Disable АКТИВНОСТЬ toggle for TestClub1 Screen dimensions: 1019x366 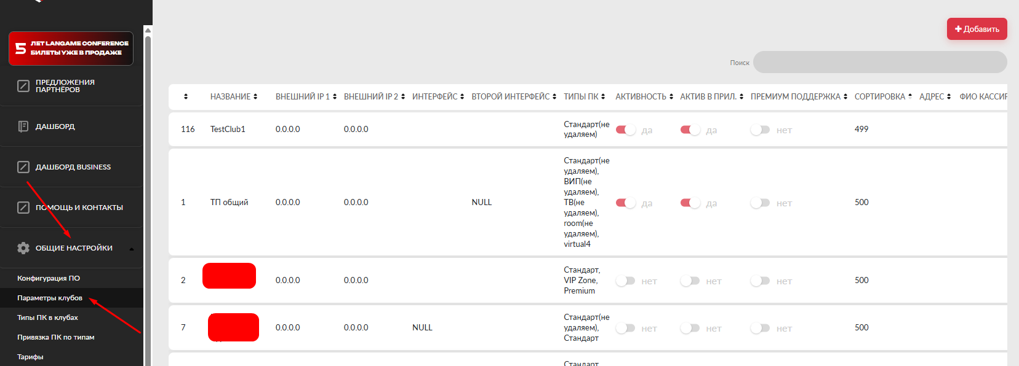click(x=625, y=130)
